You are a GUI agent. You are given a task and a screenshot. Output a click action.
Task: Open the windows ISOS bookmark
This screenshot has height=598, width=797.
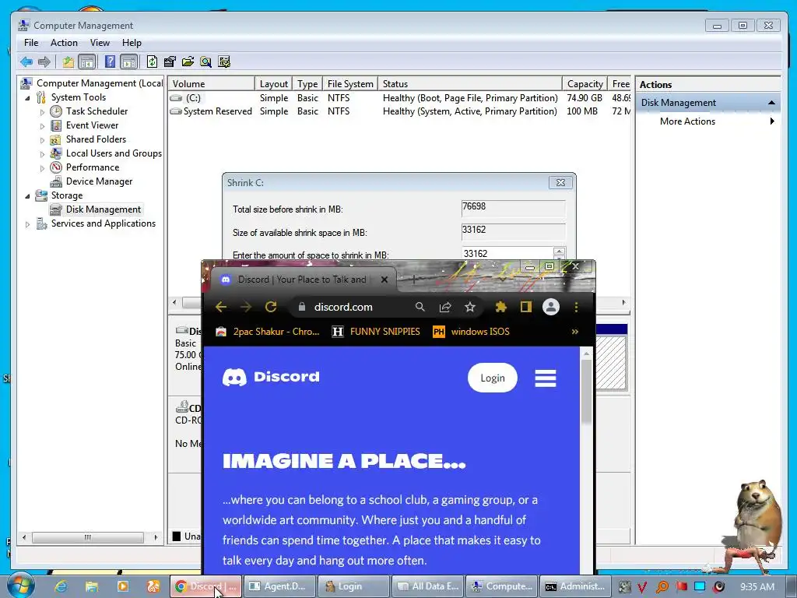(x=471, y=332)
